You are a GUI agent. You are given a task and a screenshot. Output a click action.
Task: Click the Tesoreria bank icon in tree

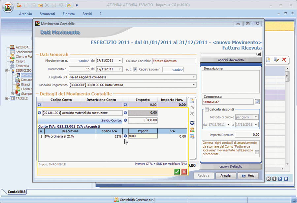[x=12, y=66]
